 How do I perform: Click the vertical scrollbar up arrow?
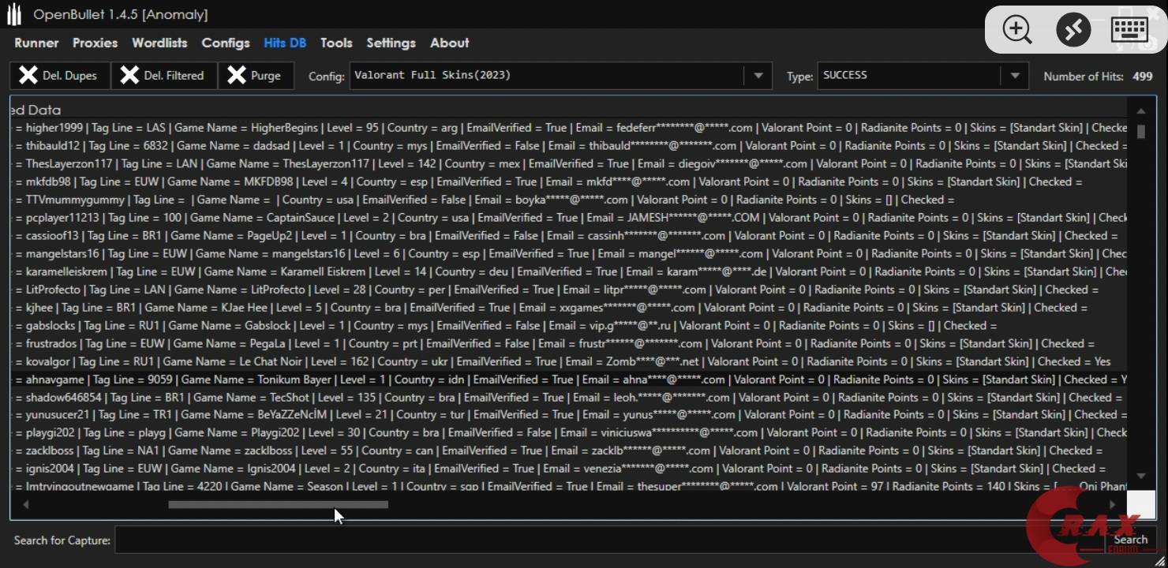point(1141,111)
